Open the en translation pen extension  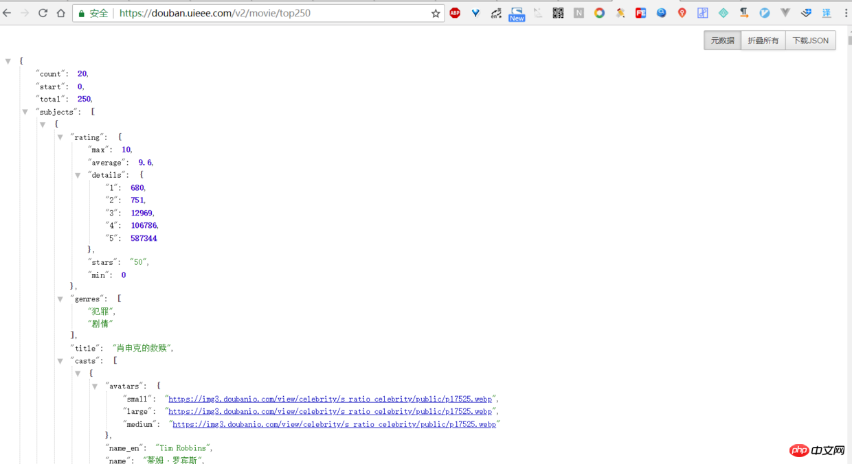(x=496, y=13)
